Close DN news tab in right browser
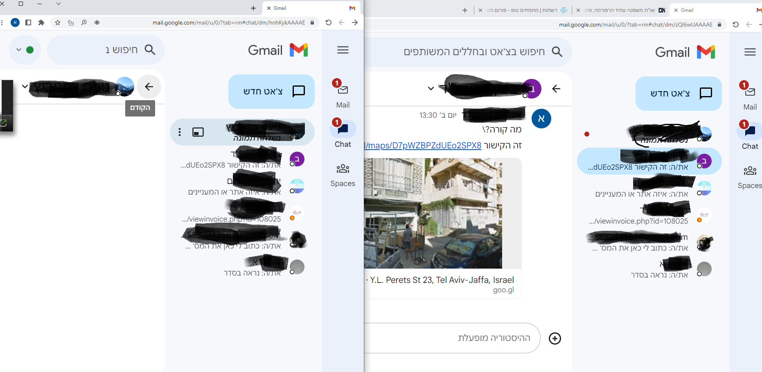The image size is (762, 372). click(578, 10)
